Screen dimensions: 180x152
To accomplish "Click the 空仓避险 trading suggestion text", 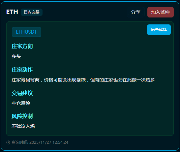I will pyautogui.click(x=21, y=103).
